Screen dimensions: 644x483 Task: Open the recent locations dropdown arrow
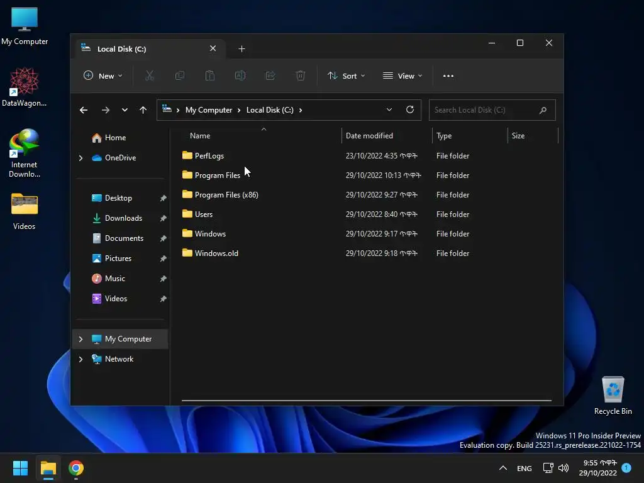[x=125, y=110]
